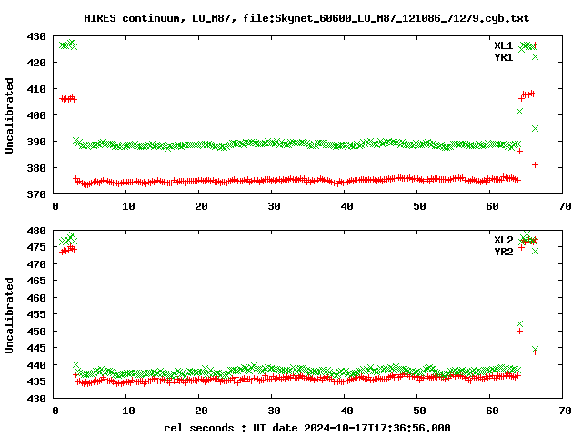Click the x-axis 0 label under the XL2/YR2 plot
This screenshot has height=436, width=582.
(55, 411)
